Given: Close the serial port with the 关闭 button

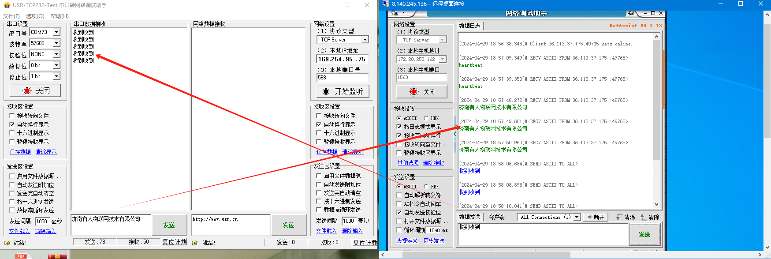Looking at the screenshot, I should tap(35, 90).
